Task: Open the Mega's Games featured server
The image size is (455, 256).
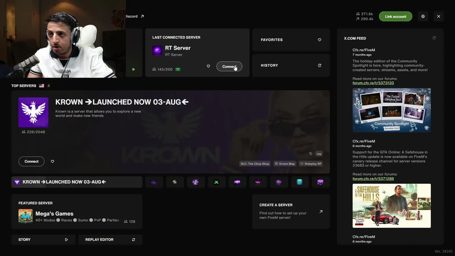Action: [77, 212]
